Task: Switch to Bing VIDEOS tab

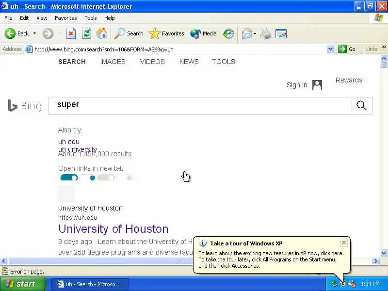Action: (x=152, y=62)
